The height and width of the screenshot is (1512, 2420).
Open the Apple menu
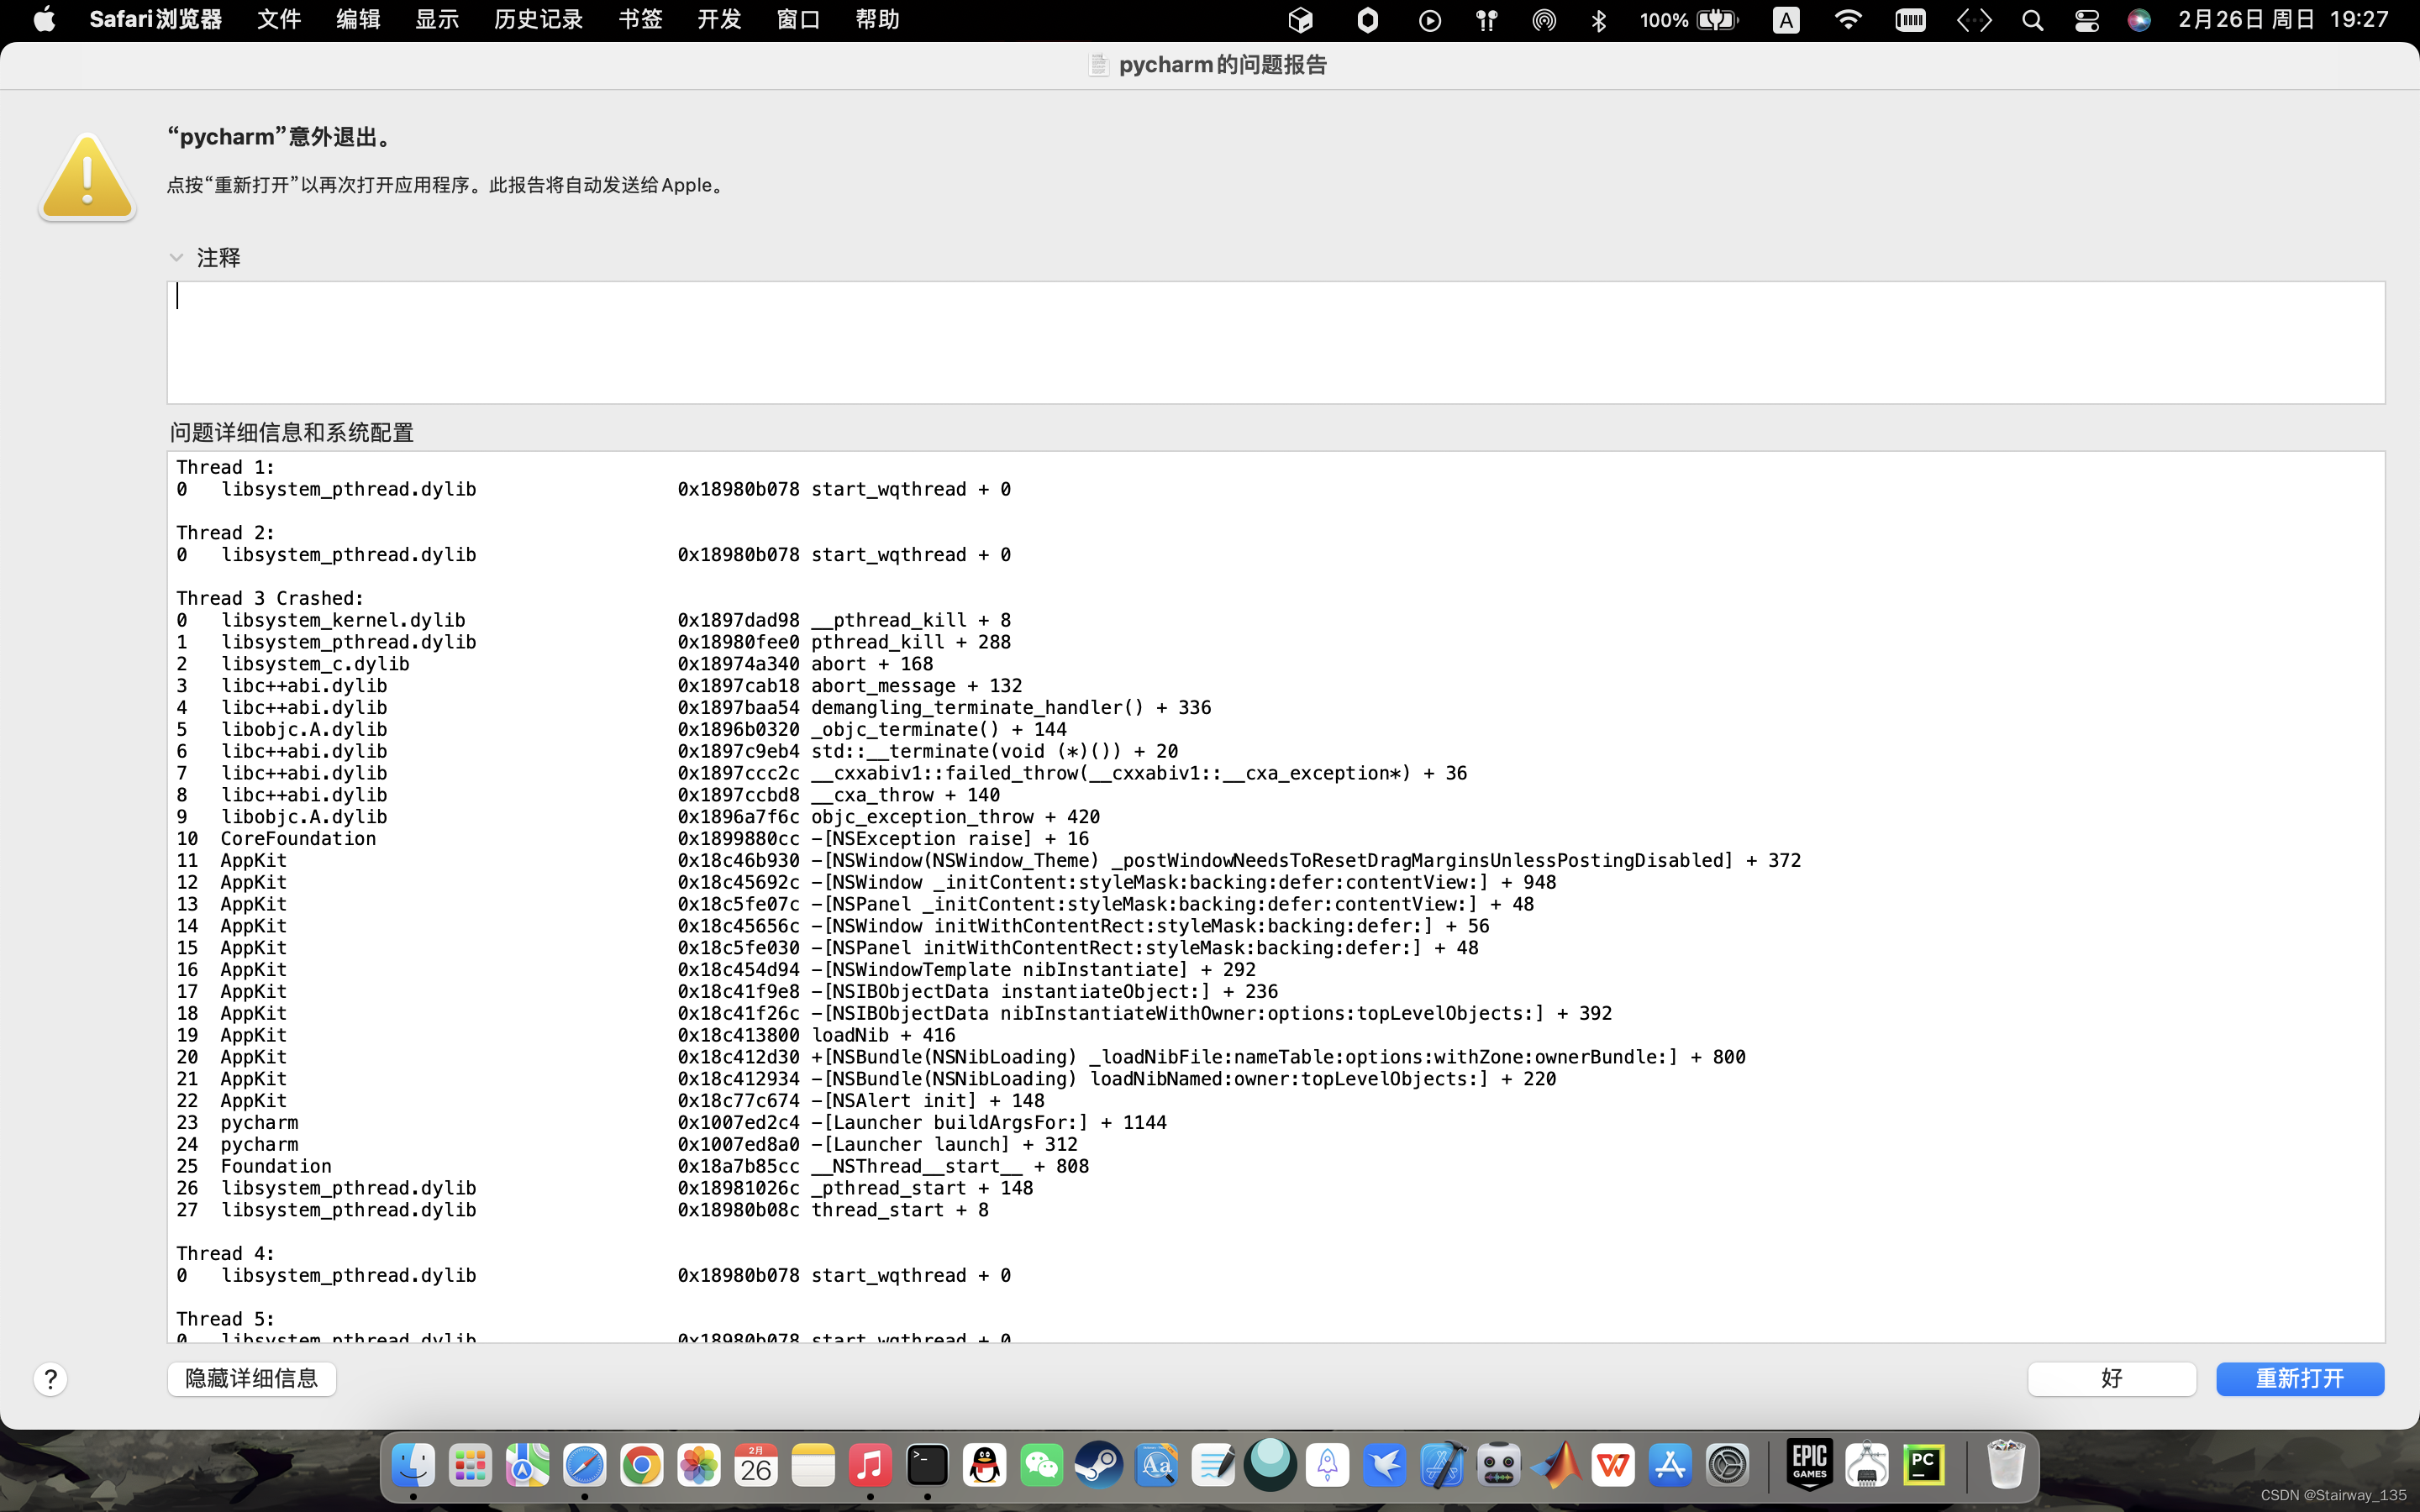point(44,20)
